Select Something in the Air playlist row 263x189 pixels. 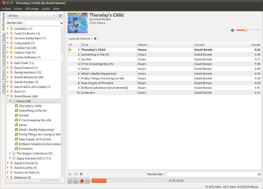coord(165,54)
